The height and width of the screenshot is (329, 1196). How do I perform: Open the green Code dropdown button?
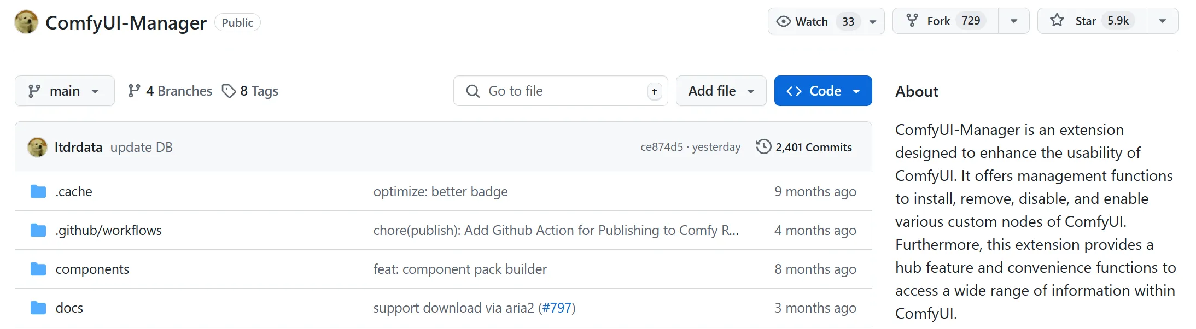coord(822,91)
